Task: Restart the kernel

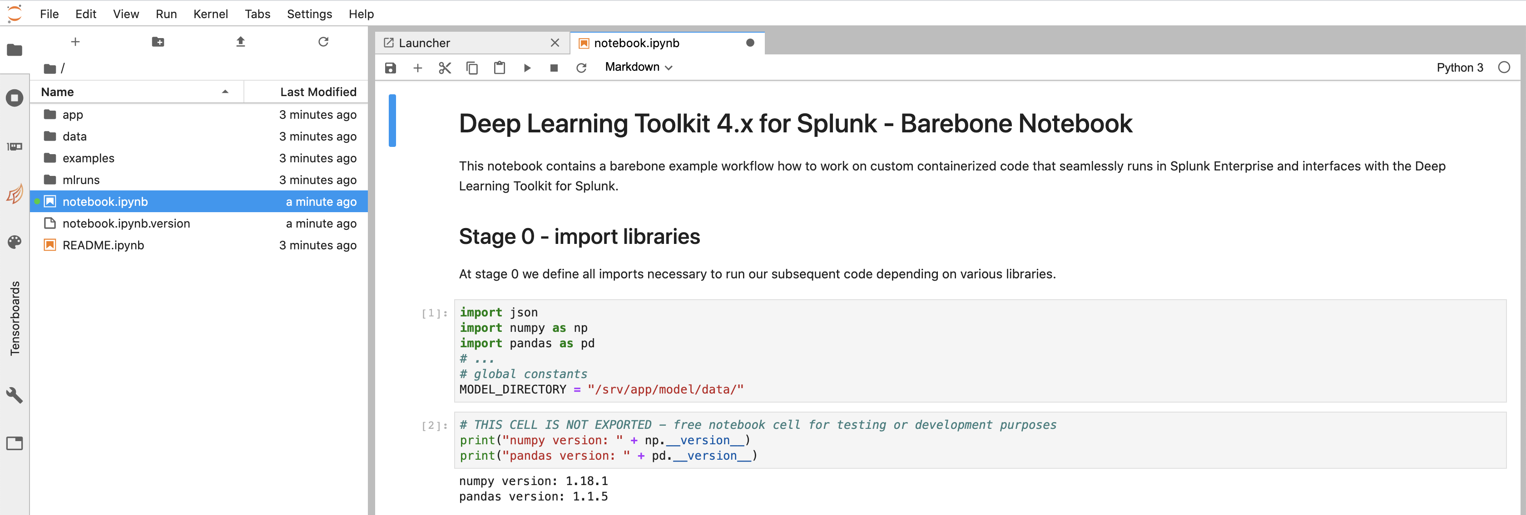Action: 581,68
